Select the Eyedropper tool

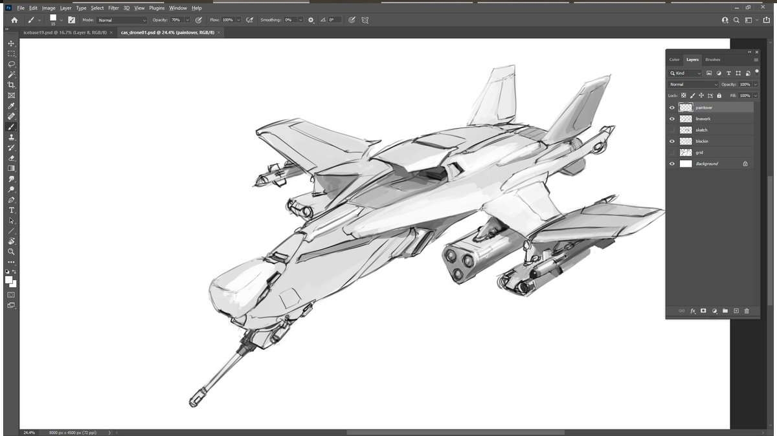click(x=11, y=106)
